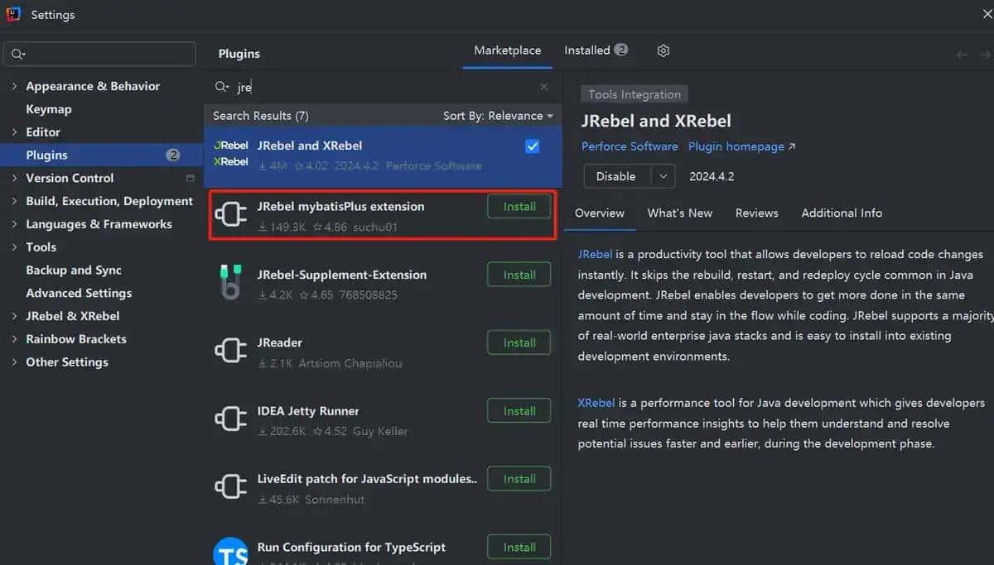Image resolution: width=994 pixels, height=565 pixels.
Task: Open the Sort By Relevance dropdown
Action: (x=498, y=116)
